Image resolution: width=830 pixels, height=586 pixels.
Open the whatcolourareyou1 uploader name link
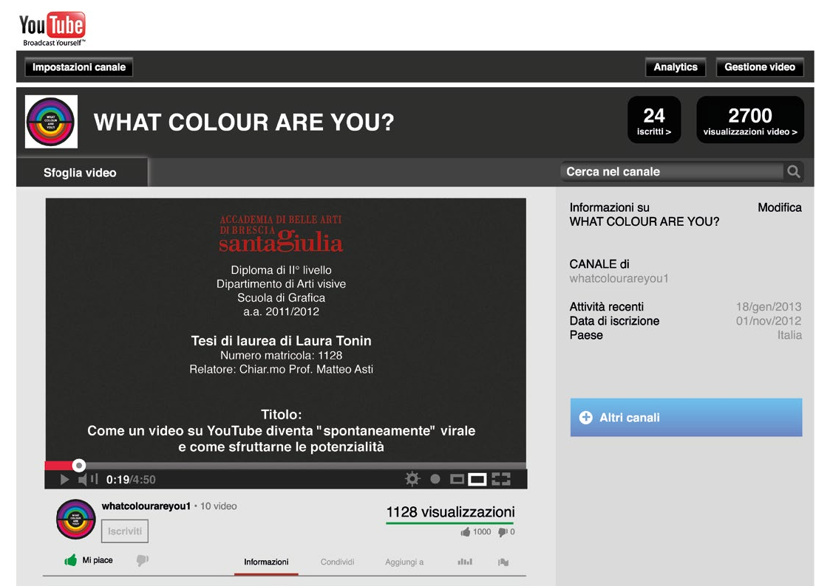(146, 506)
